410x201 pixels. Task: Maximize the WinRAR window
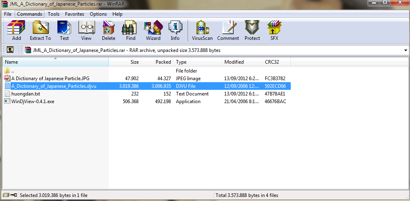385,2
